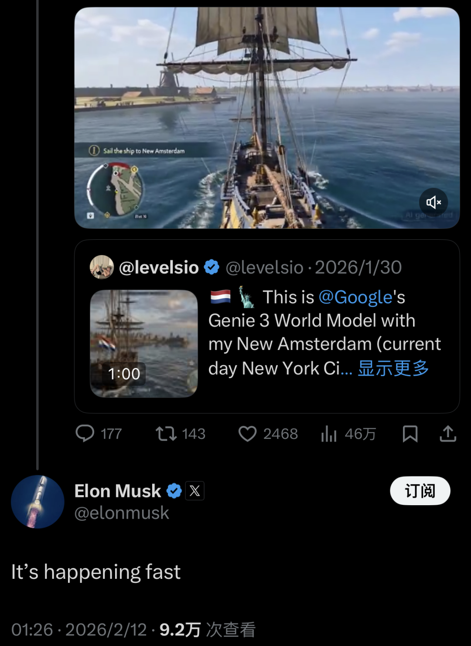Bookmark this post
Viewport: 471px width, 646px height.
click(x=410, y=434)
